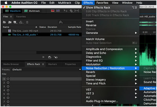Switch to the Properties tab

click(70, 64)
